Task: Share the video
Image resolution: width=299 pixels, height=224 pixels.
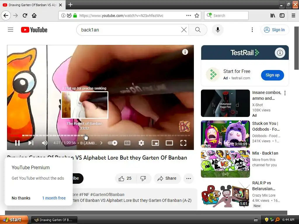Action: click(167, 178)
